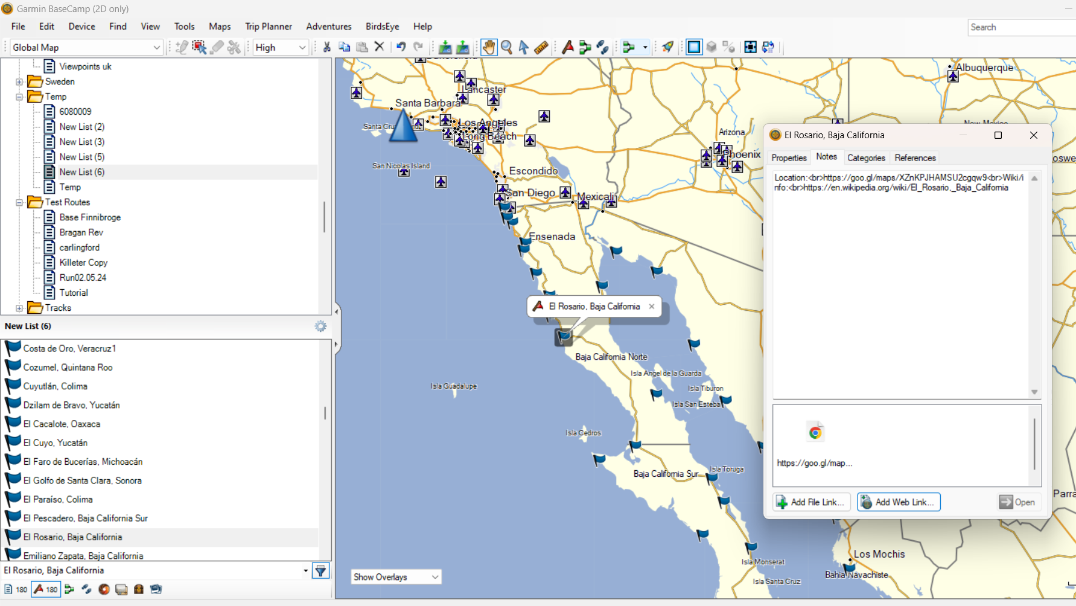This screenshot has height=606, width=1076.
Task: Click the Add Web Link button
Action: pyautogui.click(x=899, y=502)
